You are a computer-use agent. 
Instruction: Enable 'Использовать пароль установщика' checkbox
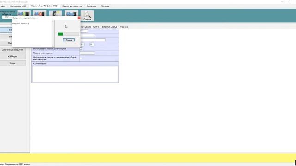coord(81,49)
